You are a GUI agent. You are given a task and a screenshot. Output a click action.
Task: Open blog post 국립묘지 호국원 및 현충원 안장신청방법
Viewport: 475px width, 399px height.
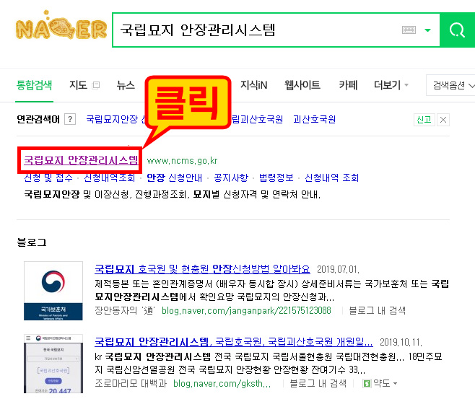point(202,269)
